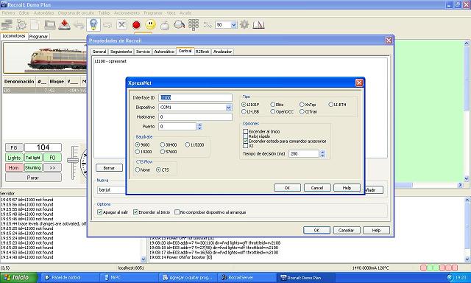Click the locomotive speed slider handle
The image size is (471, 283).
[x=73, y=161]
